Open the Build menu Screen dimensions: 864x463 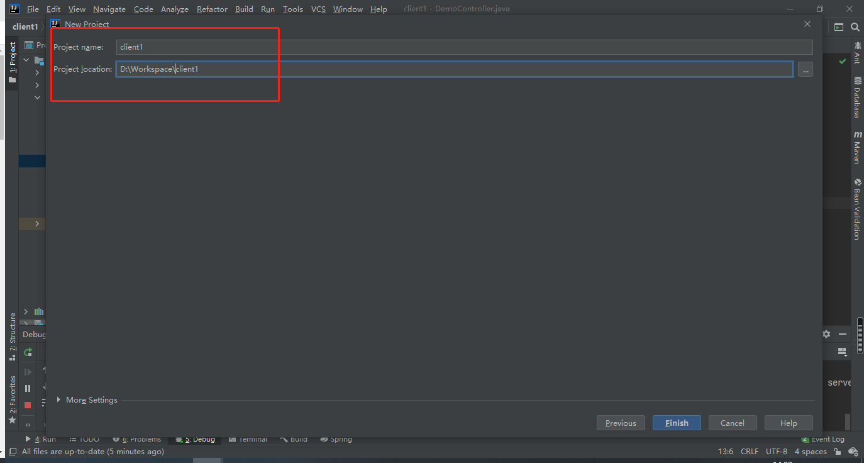pos(244,9)
